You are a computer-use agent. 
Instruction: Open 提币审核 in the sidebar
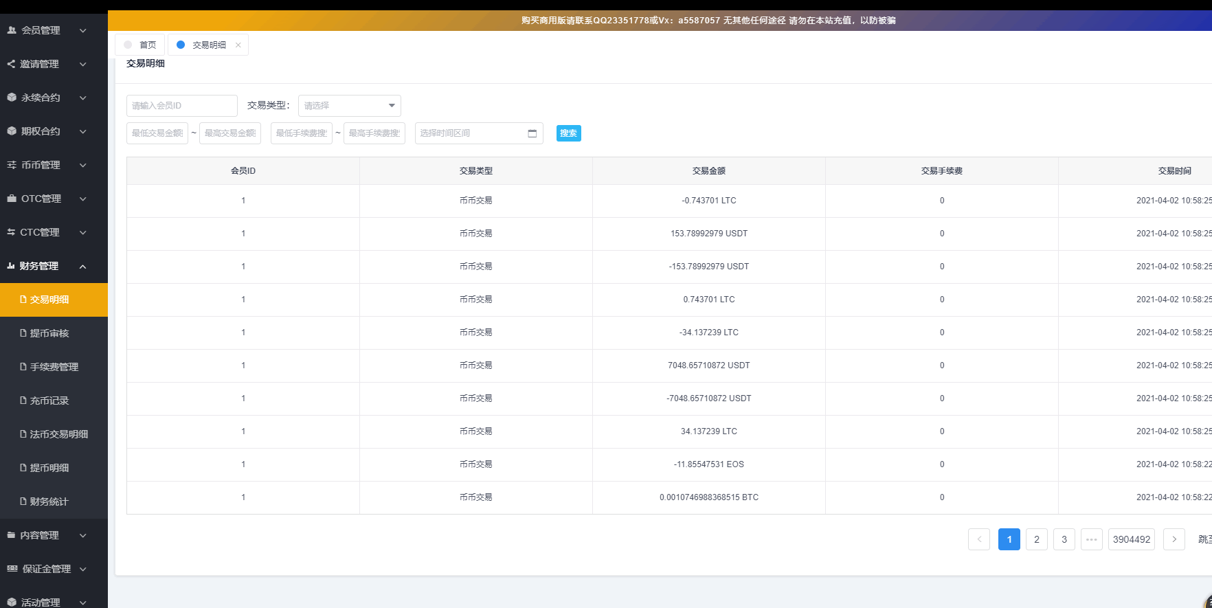[49, 333]
